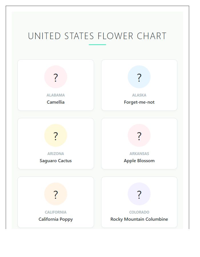Click the Forget-me-not flower name
The height and width of the screenshot is (257, 200).
pyautogui.click(x=139, y=102)
